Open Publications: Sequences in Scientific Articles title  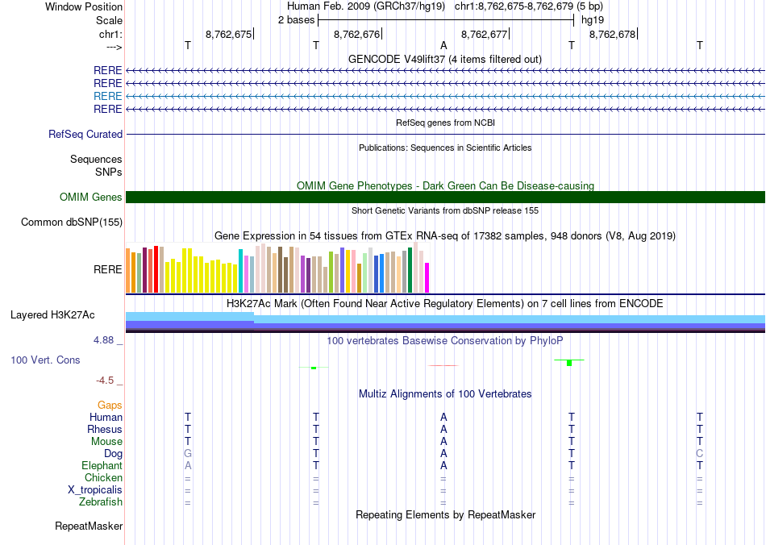pyautogui.click(x=445, y=148)
